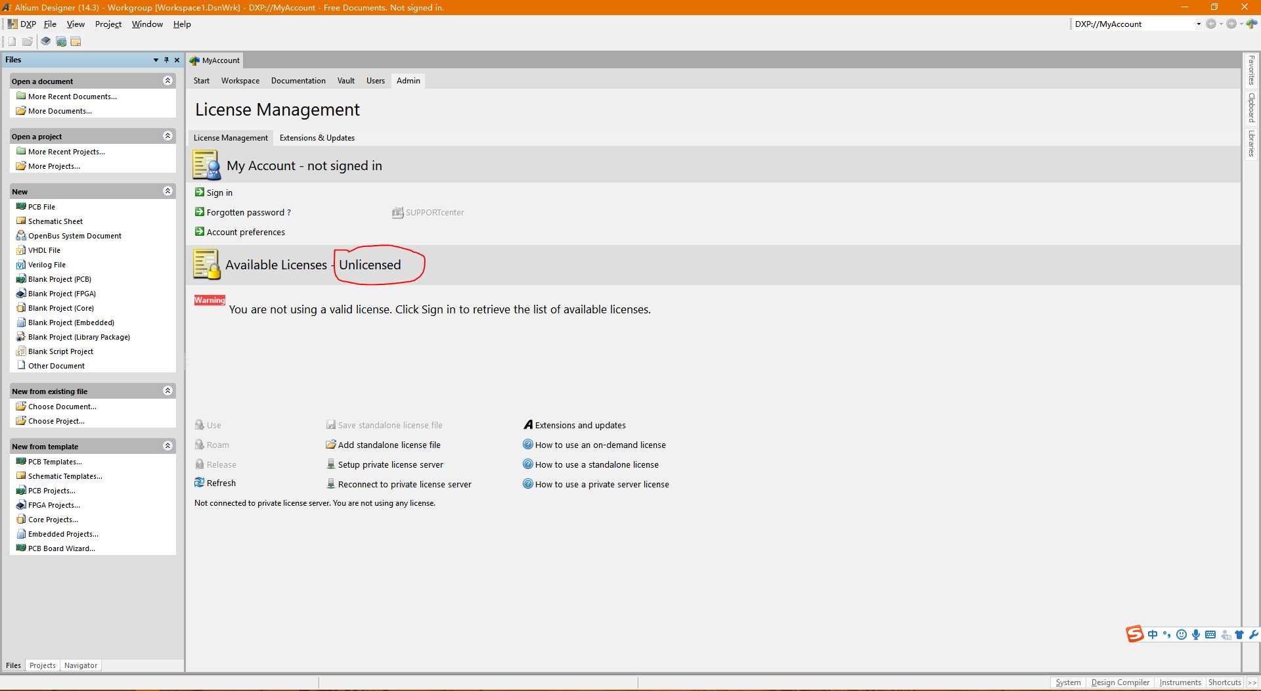
Task: Collapse the New from existing file section
Action: pyautogui.click(x=167, y=391)
